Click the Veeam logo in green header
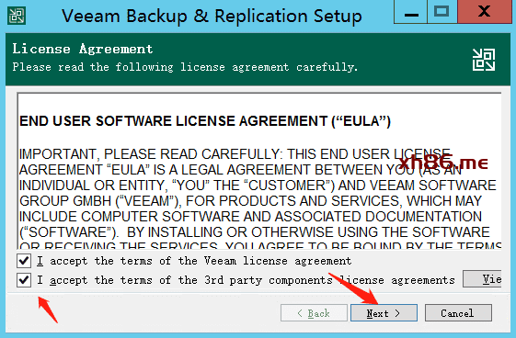This screenshot has height=338, width=516. 484,60
